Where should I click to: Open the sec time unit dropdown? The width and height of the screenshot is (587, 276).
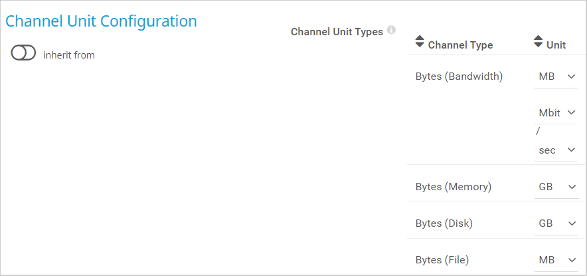(x=556, y=150)
